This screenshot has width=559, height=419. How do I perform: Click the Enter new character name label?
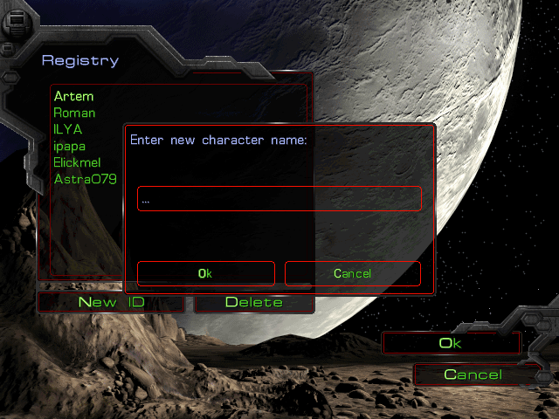[x=218, y=140]
